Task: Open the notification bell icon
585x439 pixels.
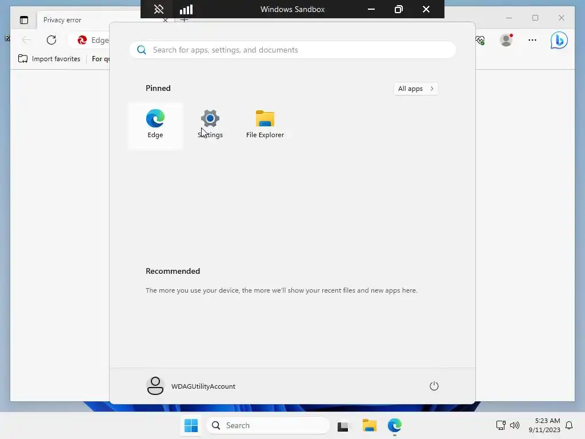Action: tap(569, 425)
